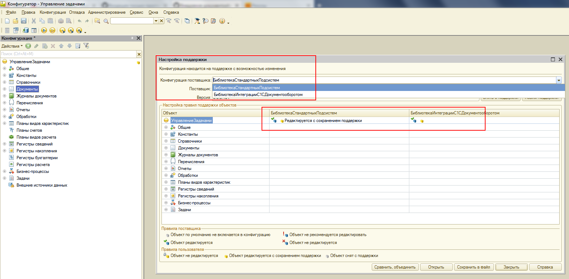Viewport: 569px width, 279px height.
Task: Click the configuration tree search field
Action: click(68, 54)
